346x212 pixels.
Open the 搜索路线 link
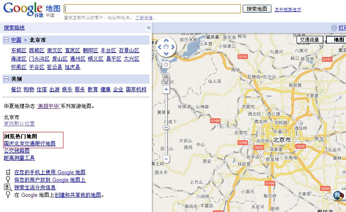(x=14, y=28)
